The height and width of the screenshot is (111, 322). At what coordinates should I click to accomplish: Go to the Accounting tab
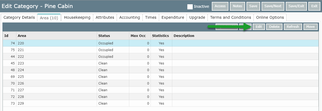pos(130,18)
